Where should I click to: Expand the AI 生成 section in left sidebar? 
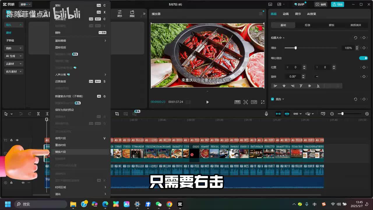(13, 56)
